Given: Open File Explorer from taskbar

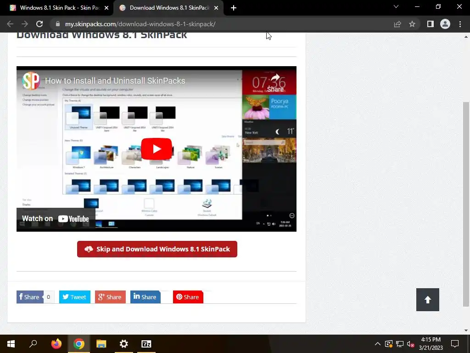Looking at the screenshot, I should (101, 344).
